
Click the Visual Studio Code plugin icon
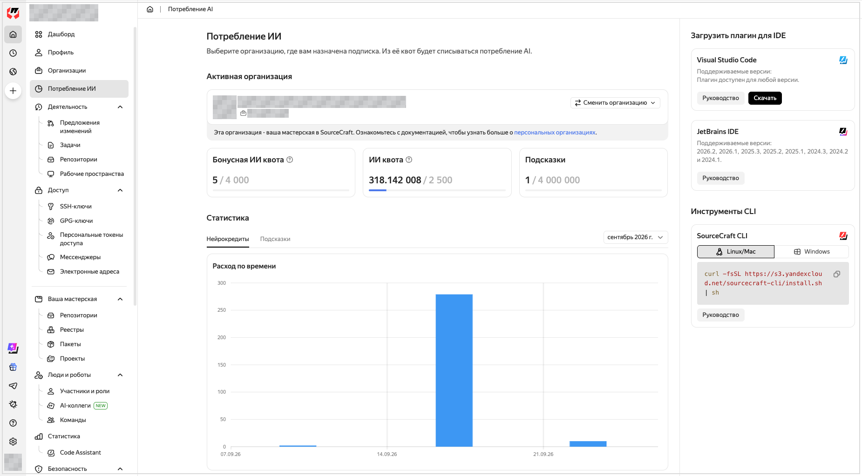[x=843, y=60]
